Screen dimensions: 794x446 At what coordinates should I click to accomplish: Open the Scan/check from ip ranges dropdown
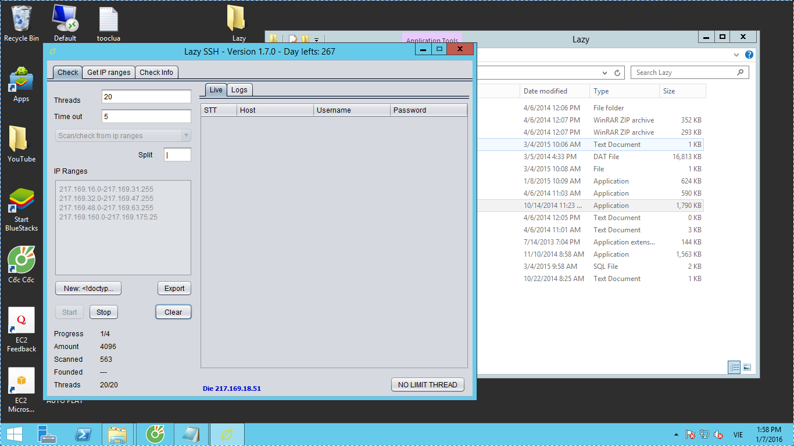click(x=123, y=136)
